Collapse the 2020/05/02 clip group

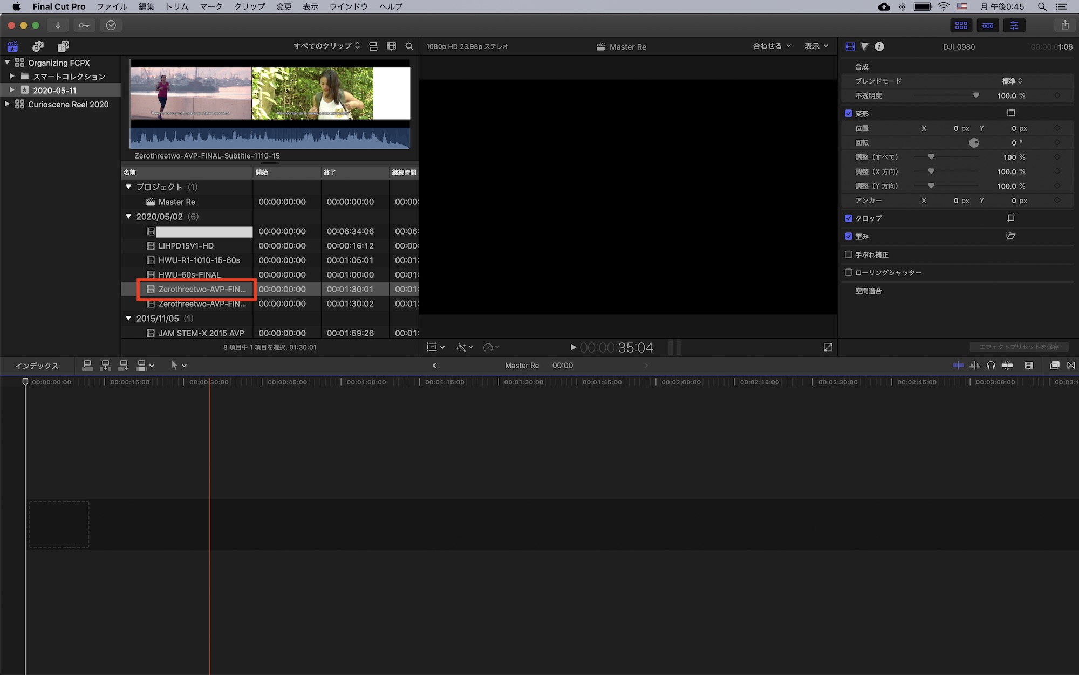click(128, 216)
